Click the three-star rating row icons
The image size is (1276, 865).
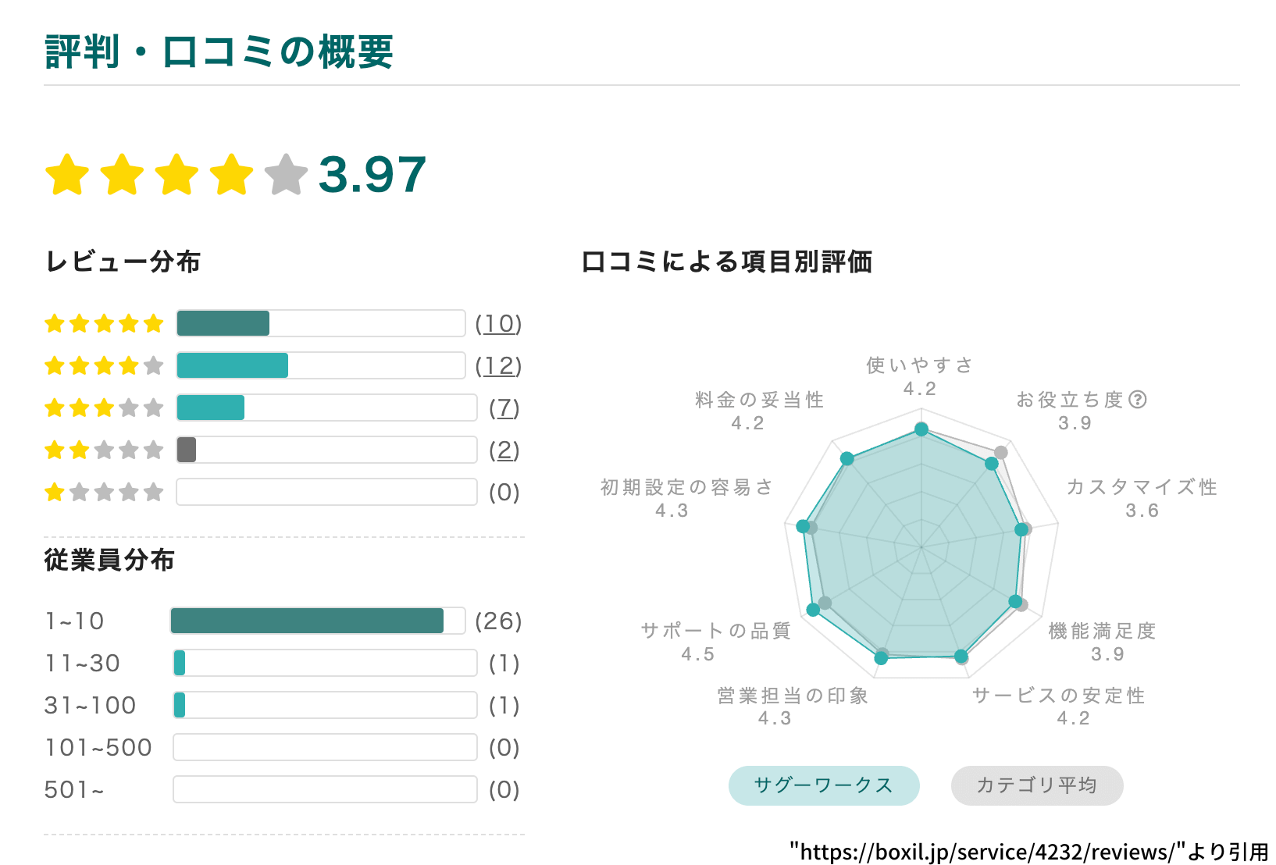(104, 408)
